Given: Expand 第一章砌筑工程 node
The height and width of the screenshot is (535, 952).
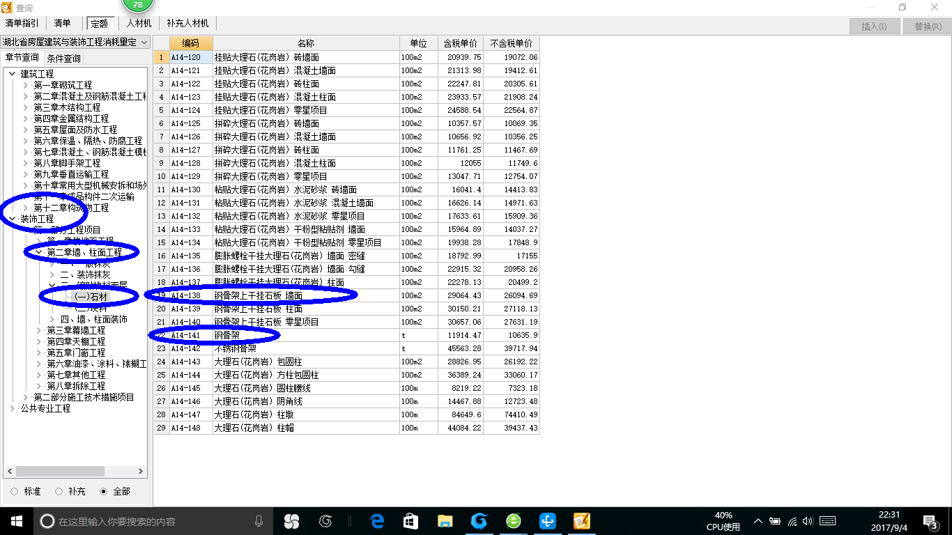Looking at the screenshot, I should [26, 85].
